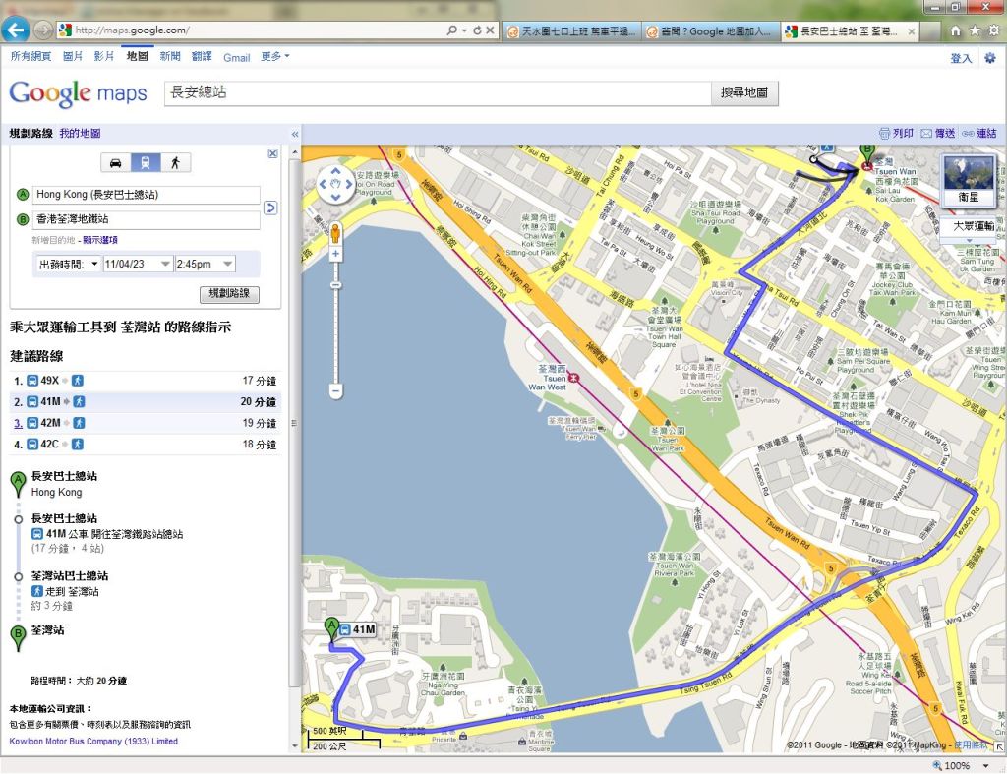Open 我的地圖 tab

click(81, 134)
